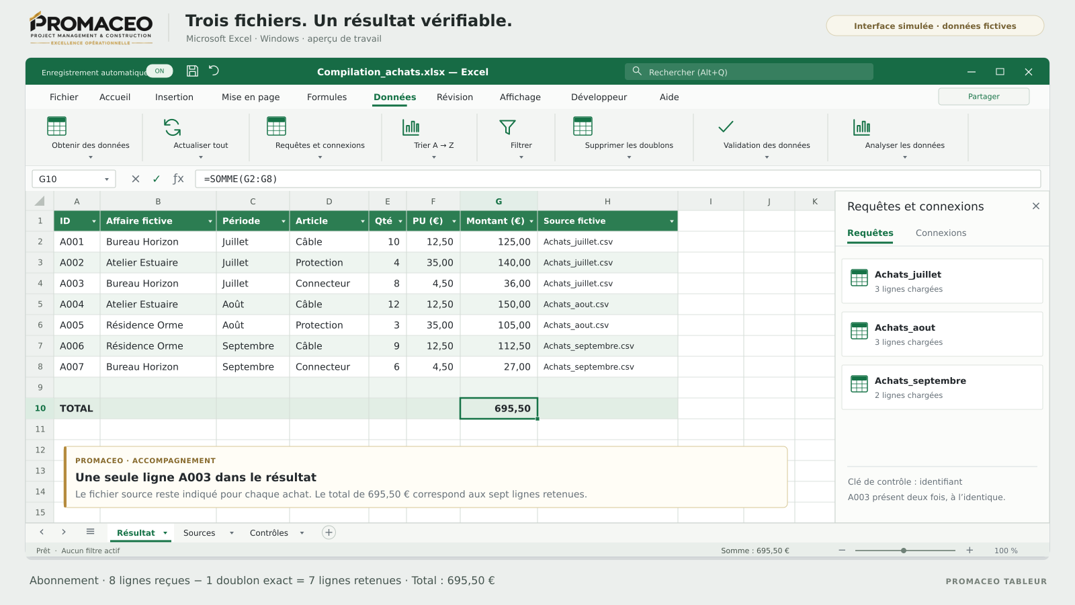This screenshot has height=605, width=1075.
Task: Open filter dropdown on Source fictive header
Action: 671,221
